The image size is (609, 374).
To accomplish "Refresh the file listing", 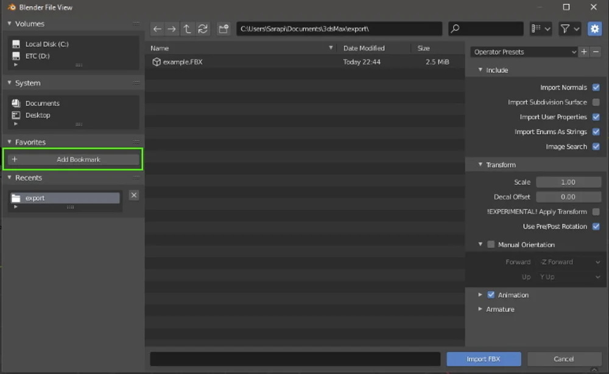I will tap(202, 28).
